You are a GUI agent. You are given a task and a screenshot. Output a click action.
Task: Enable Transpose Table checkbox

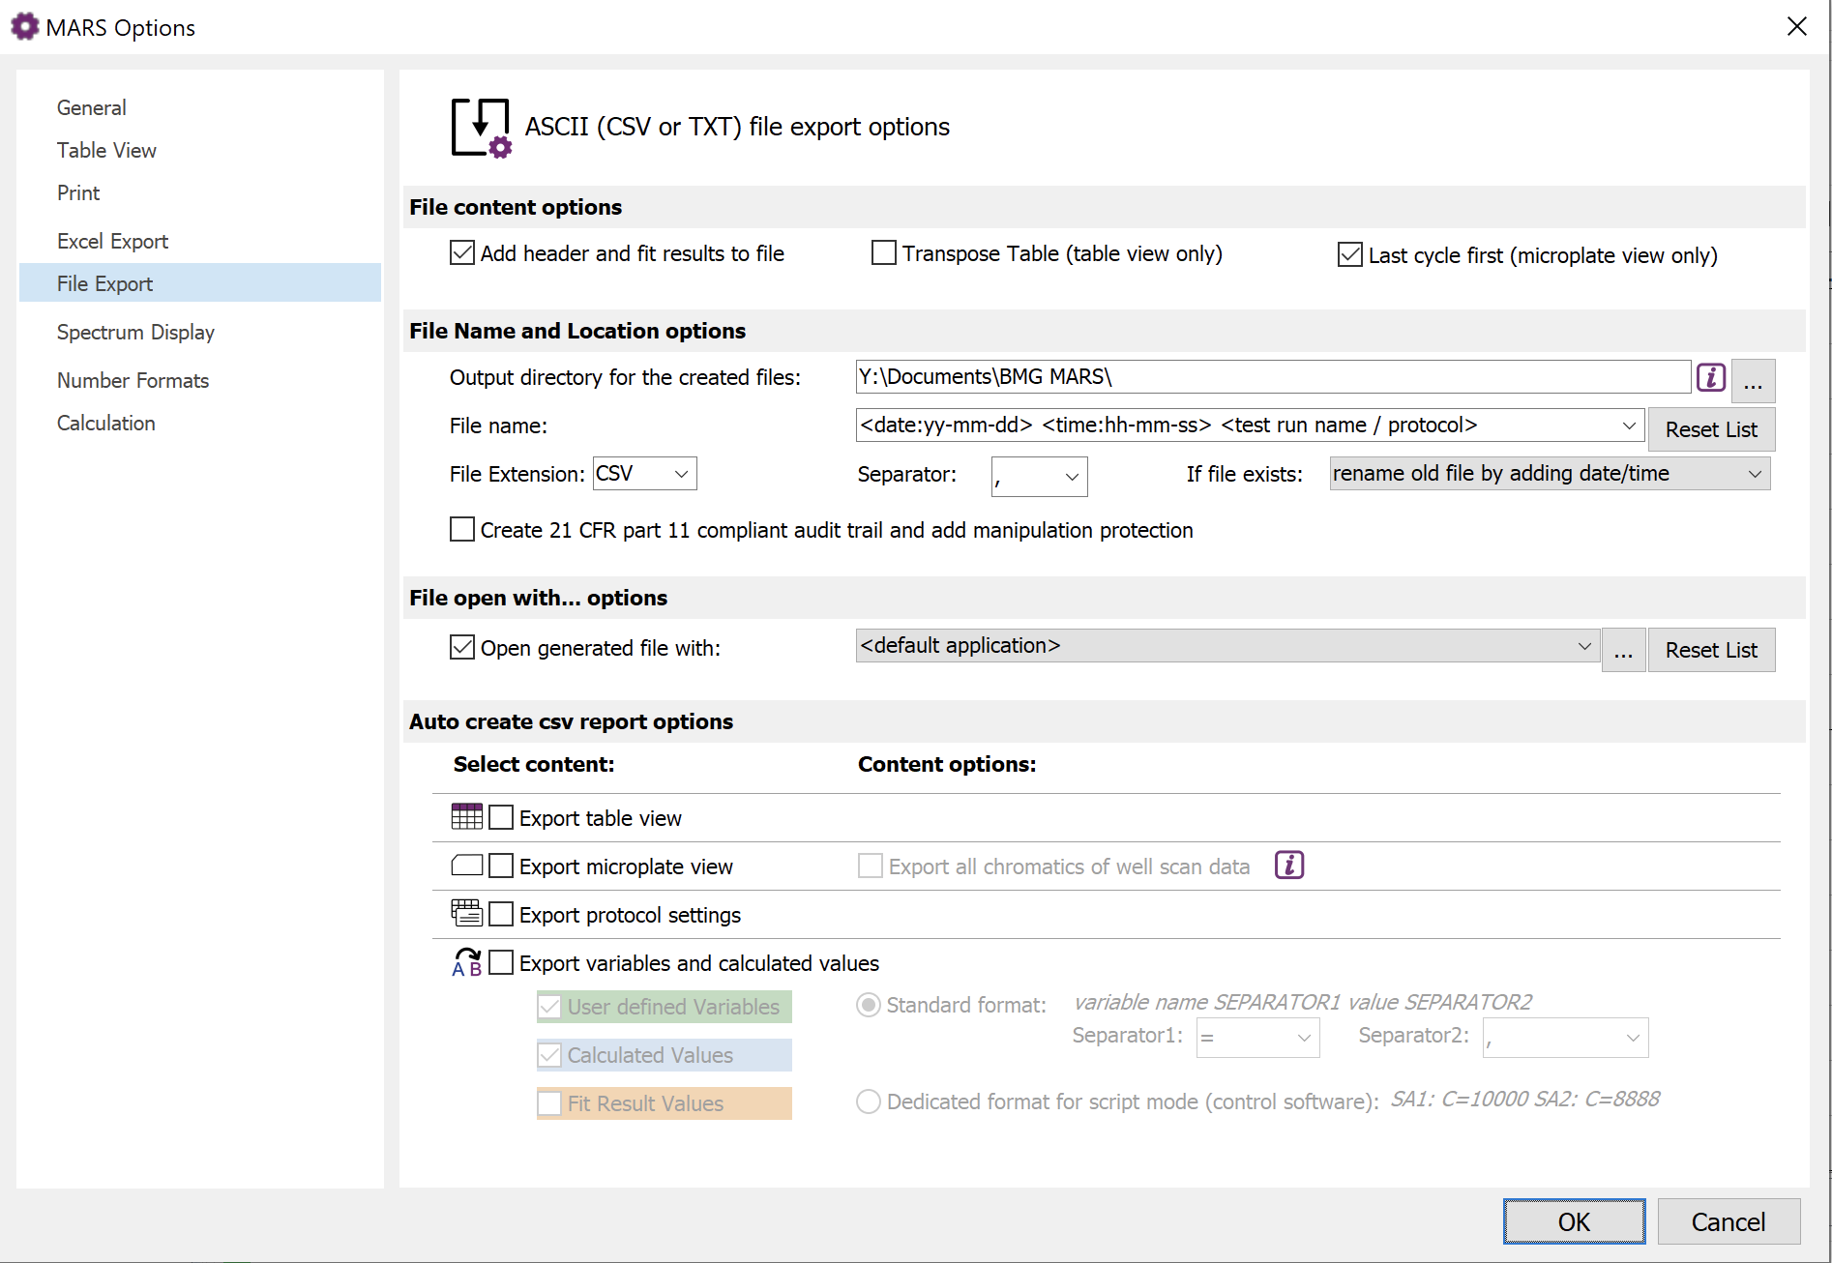[883, 253]
